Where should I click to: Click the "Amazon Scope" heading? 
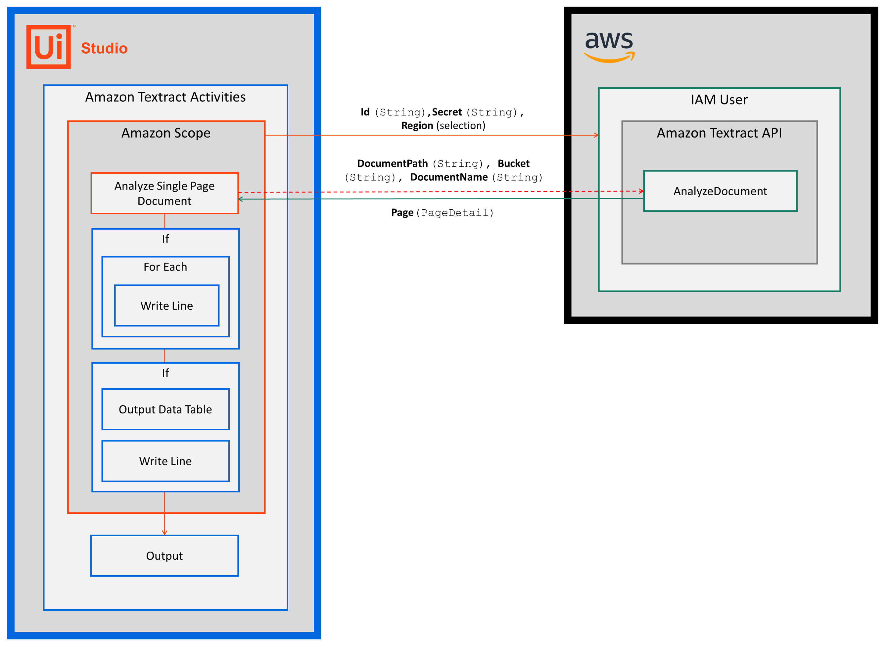pos(166,133)
